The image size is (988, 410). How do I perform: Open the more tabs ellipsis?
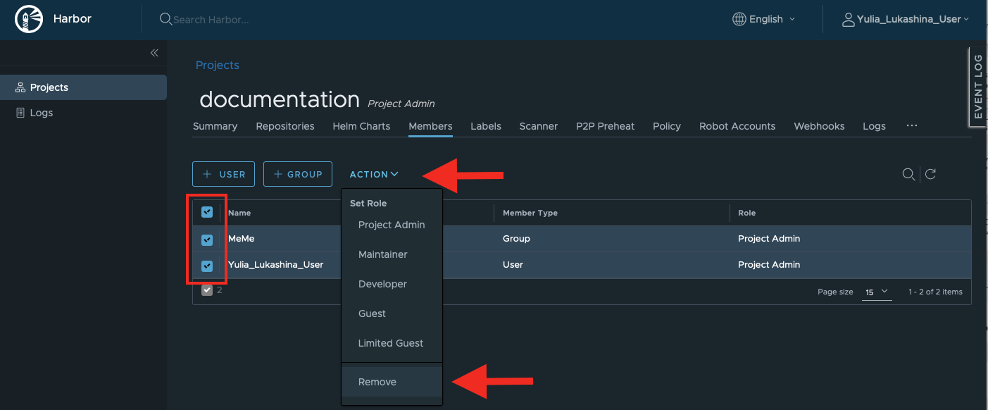[912, 125]
